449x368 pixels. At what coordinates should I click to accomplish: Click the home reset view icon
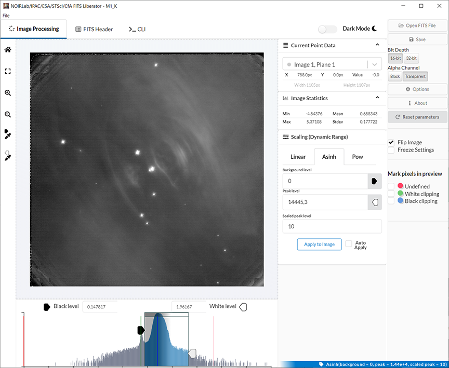tap(8, 50)
